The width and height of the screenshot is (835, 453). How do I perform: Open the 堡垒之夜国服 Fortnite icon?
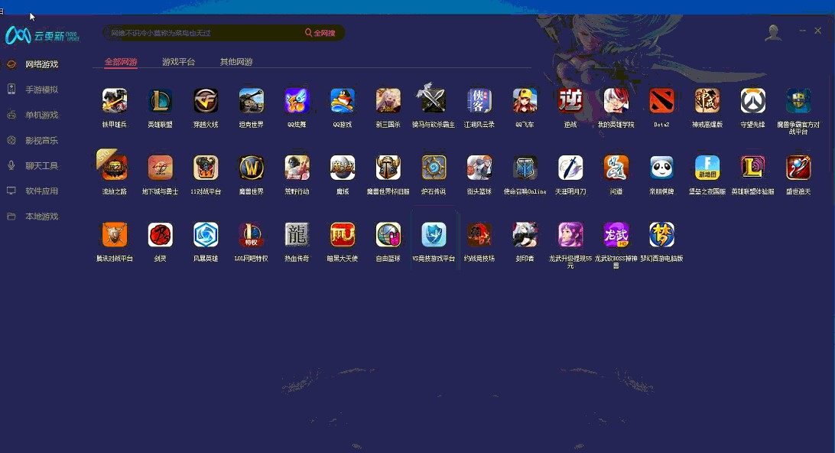[707, 168]
